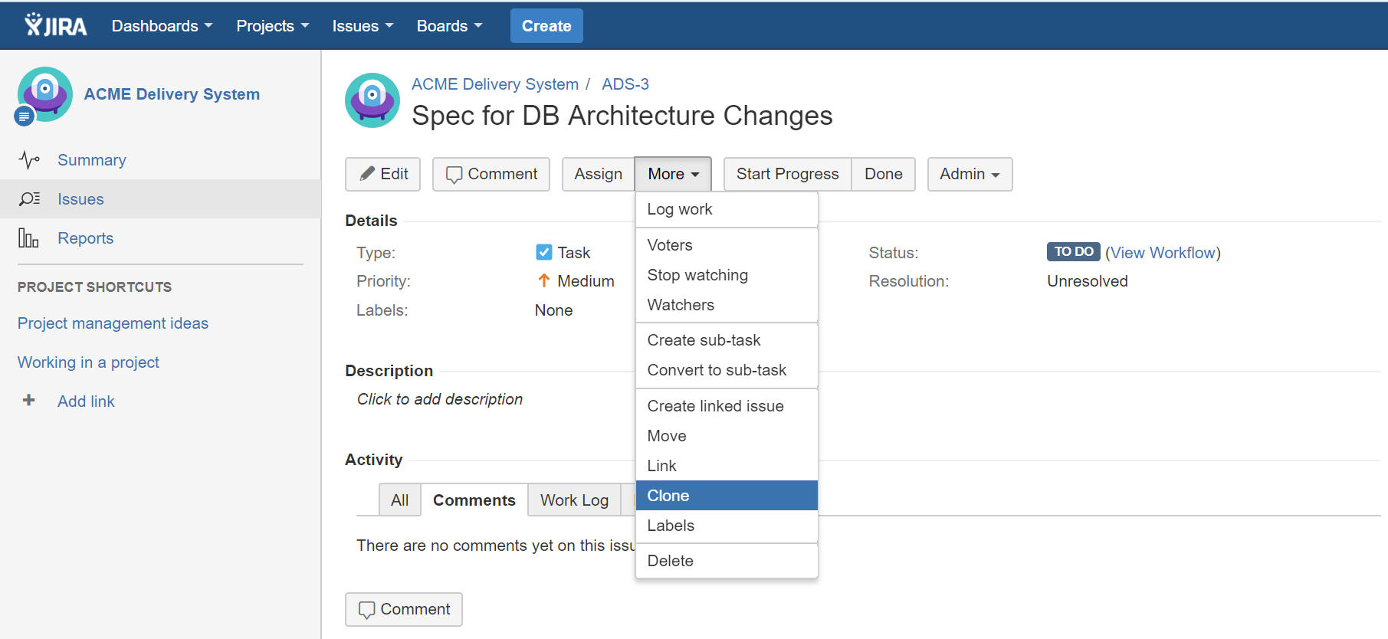
Task: Click the Start Progress button
Action: 787,174
